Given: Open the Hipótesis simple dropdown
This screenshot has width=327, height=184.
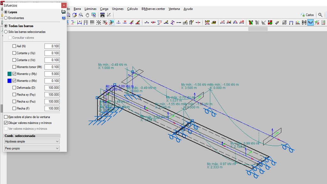Looking at the screenshot, I should pos(31,142).
